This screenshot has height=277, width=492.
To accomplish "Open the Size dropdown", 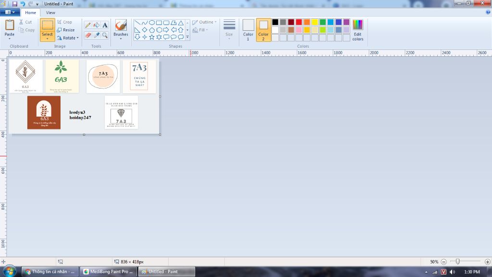I will [x=229, y=29].
